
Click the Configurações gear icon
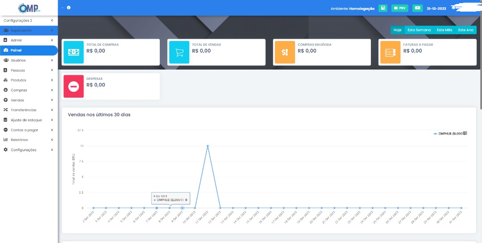point(5,150)
